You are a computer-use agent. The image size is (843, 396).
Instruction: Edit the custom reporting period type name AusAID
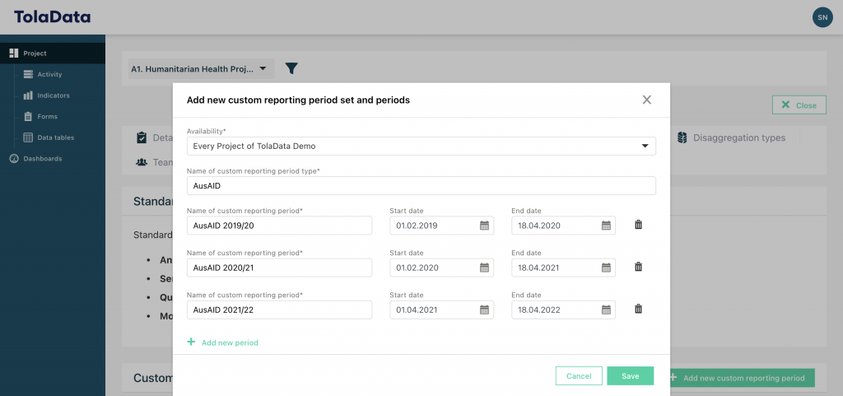pyautogui.click(x=421, y=186)
